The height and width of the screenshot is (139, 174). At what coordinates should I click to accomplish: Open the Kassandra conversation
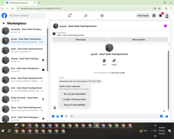23,31
